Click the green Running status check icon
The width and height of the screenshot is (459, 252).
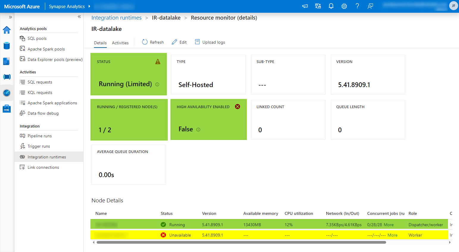pyautogui.click(x=163, y=225)
